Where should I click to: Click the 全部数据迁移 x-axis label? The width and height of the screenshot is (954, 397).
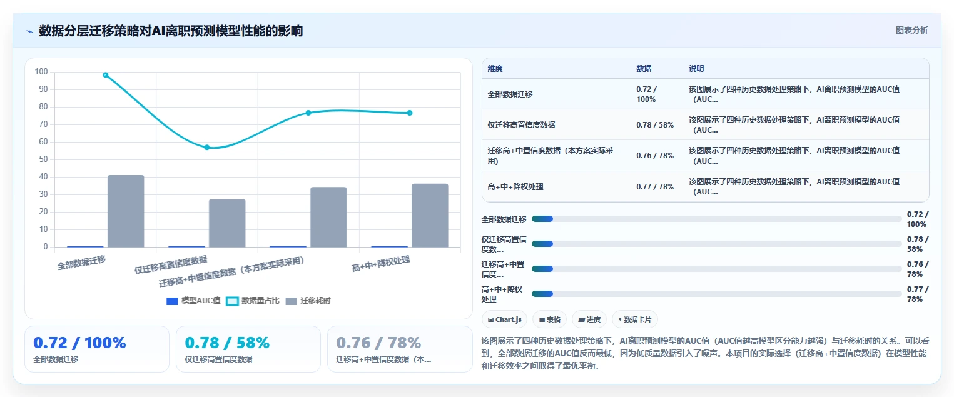(81, 263)
